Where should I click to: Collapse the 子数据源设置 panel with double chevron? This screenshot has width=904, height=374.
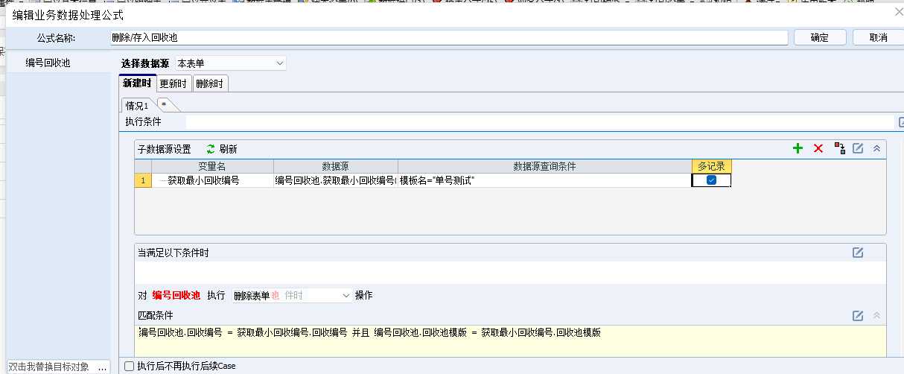pyautogui.click(x=877, y=149)
